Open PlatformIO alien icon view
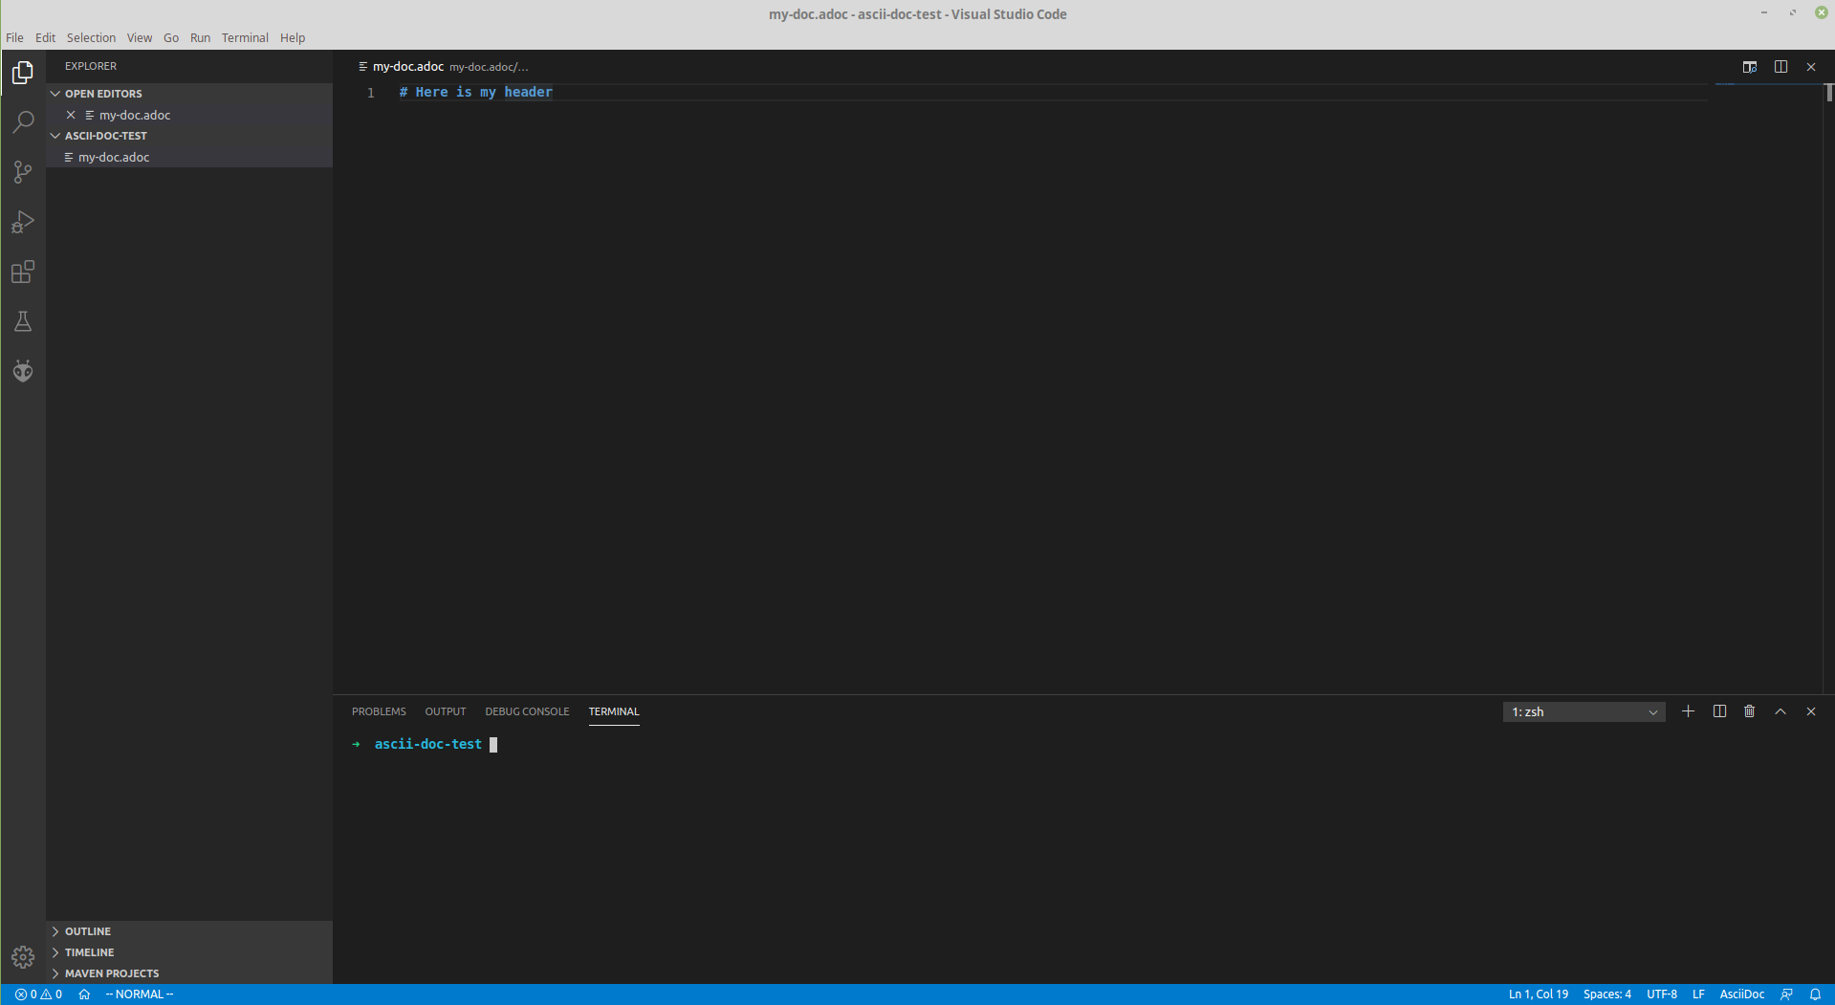Image resolution: width=1835 pixels, height=1005 pixels. (23, 371)
